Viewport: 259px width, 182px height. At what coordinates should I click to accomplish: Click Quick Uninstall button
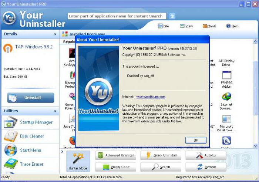click(x=161, y=155)
